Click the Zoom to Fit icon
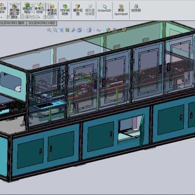Viewport: 195px width, 195px height. pos(49,30)
